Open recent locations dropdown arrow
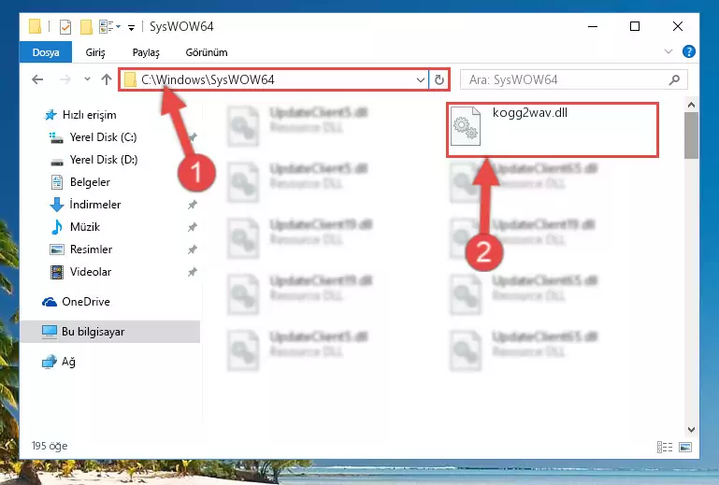 [x=87, y=79]
